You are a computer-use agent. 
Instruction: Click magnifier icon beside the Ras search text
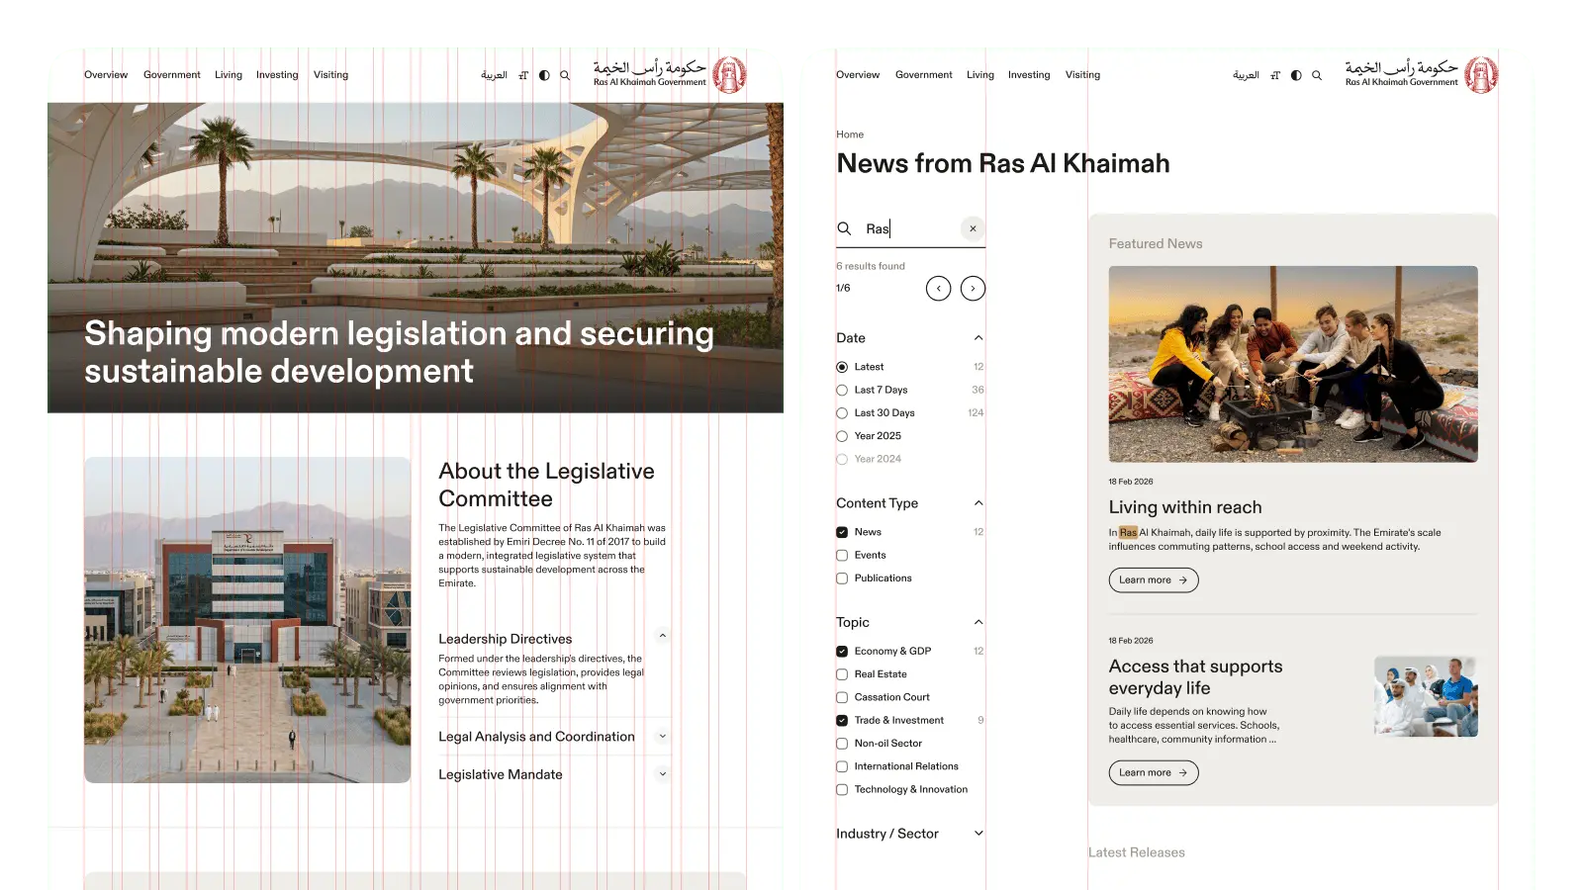pyautogui.click(x=844, y=228)
